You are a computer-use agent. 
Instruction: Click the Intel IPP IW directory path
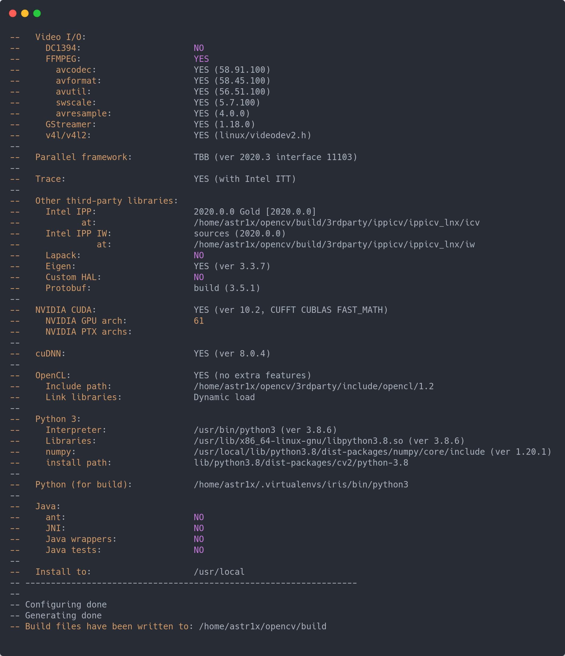[x=334, y=244]
